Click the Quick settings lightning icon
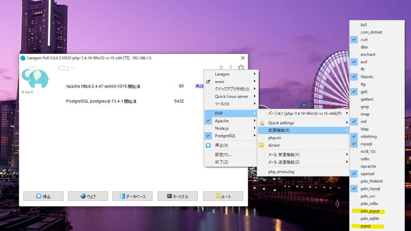 (262, 123)
